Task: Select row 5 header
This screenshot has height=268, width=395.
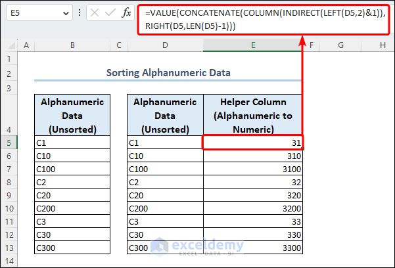Action: pyautogui.click(x=9, y=143)
